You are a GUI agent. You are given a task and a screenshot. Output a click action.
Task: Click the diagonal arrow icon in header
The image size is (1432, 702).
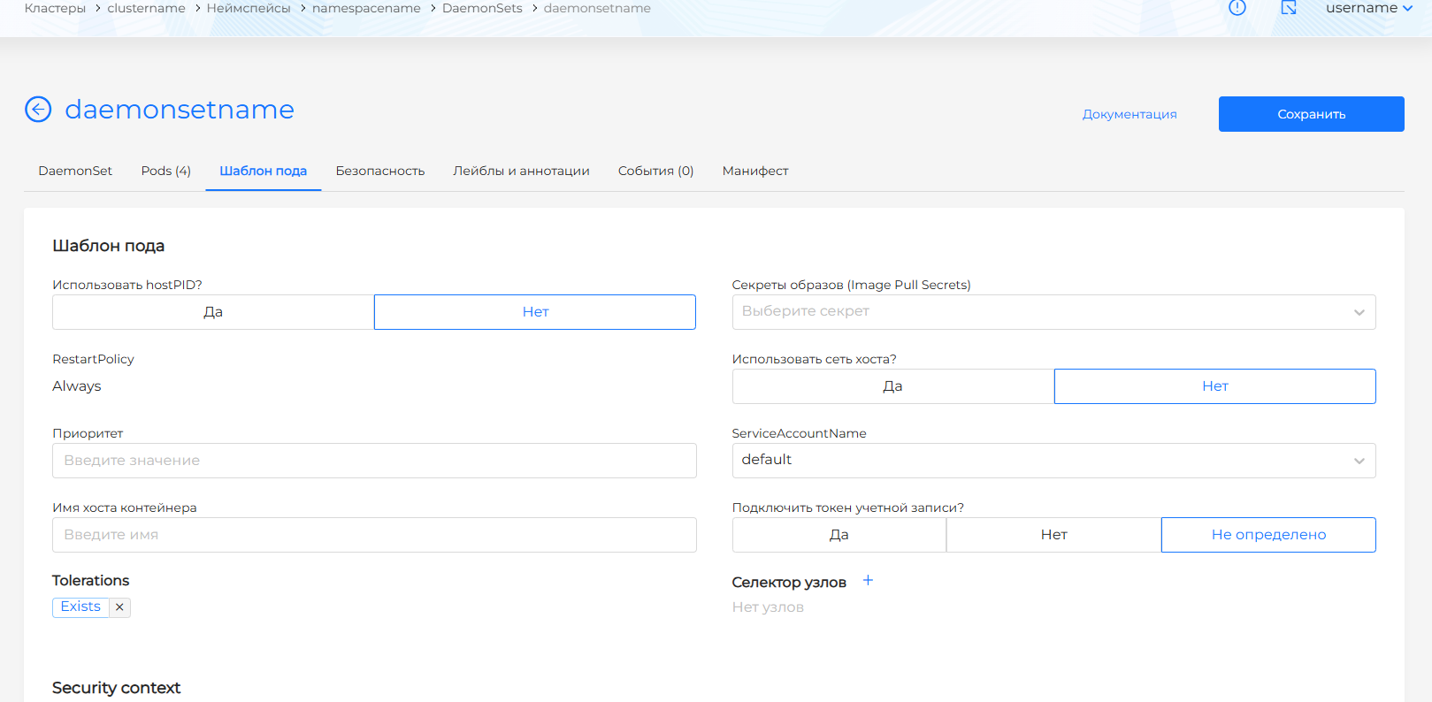pyautogui.click(x=1289, y=8)
